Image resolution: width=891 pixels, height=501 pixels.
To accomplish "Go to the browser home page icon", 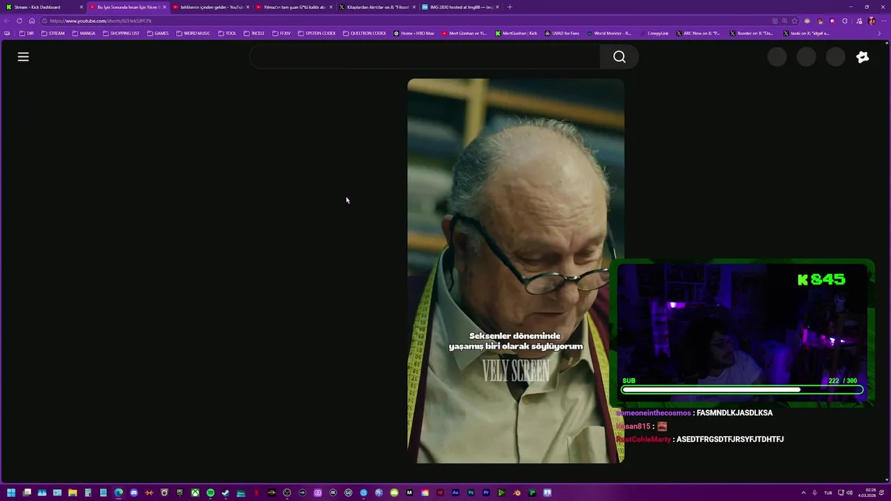I will pyautogui.click(x=32, y=21).
